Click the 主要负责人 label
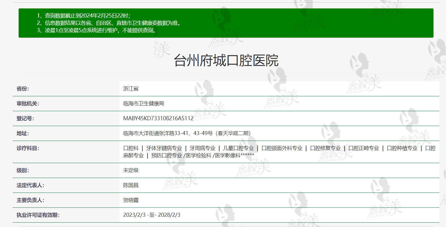Viewport: 446px width, 227px height. tap(30, 200)
